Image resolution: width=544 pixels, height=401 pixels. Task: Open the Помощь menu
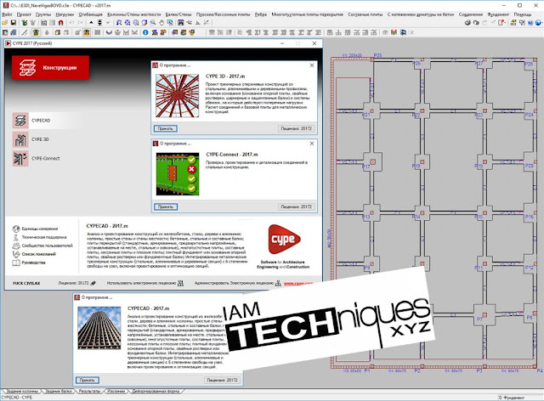pos(523,14)
